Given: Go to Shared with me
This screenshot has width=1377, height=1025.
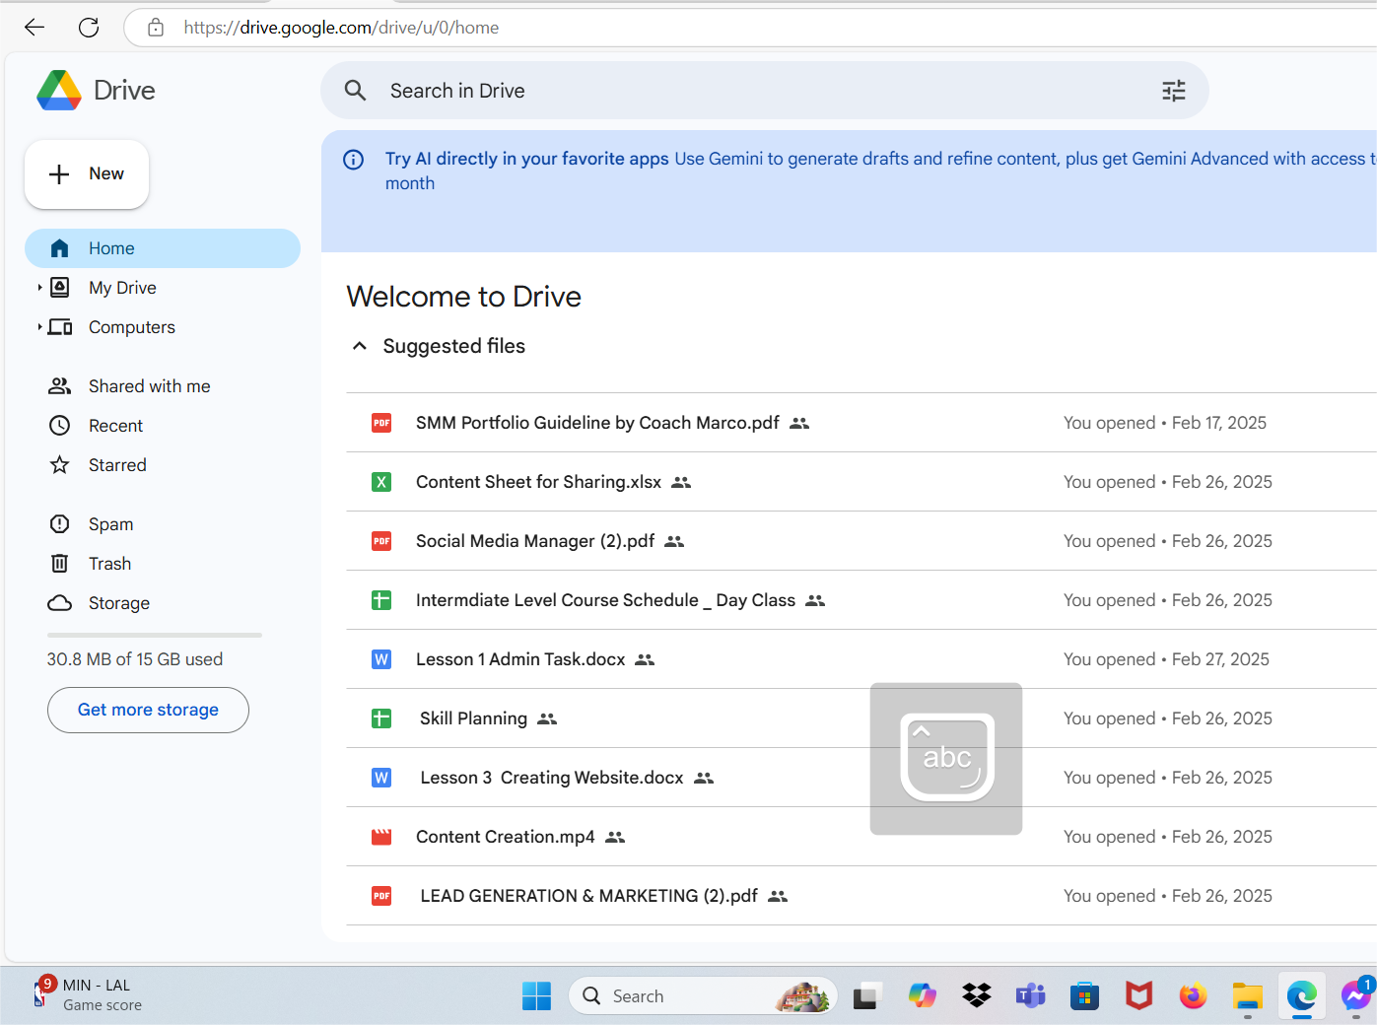Looking at the screenshot, I should (x=150, y=386).
